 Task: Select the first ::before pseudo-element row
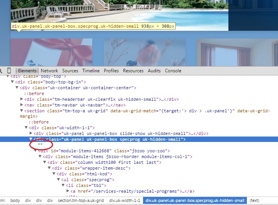34,93
